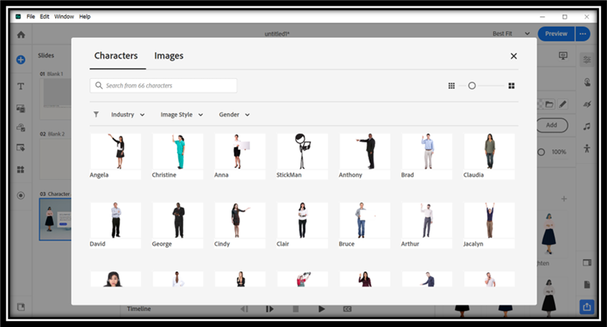The height and width of the screenshot is (327, 607).
Task: Select the Text tool icon
Action: pyautogui.click(x=21, y=86)
